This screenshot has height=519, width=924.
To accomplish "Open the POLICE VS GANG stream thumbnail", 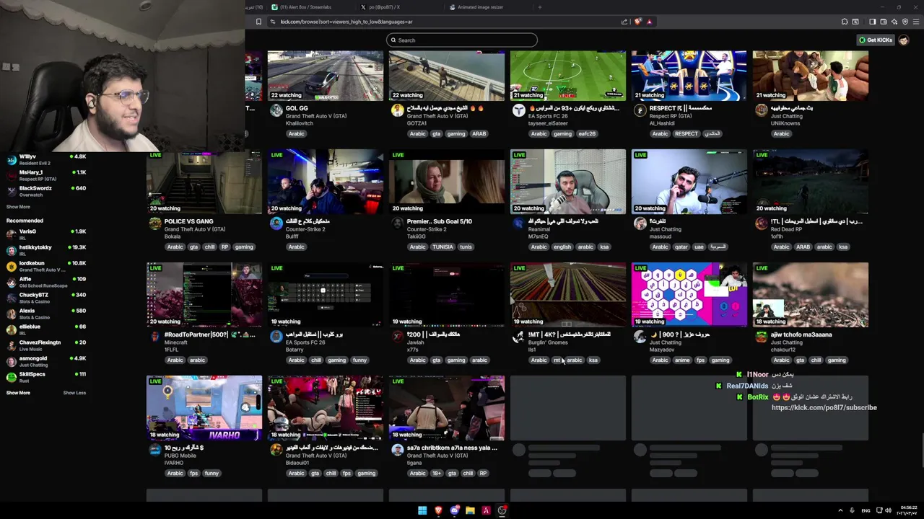I will [x=204, y=182].
